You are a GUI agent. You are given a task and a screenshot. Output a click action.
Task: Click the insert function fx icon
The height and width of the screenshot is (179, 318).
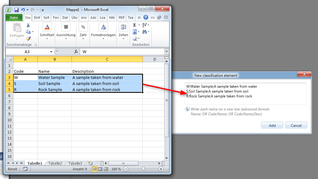point(76,52)
